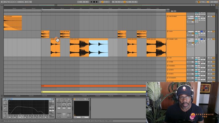
Task: Select the FX yellow clip bar
Action: coord(94,92)
